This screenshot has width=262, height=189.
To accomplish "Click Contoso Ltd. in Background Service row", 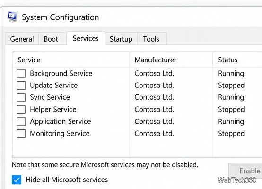I will point(154,73).
